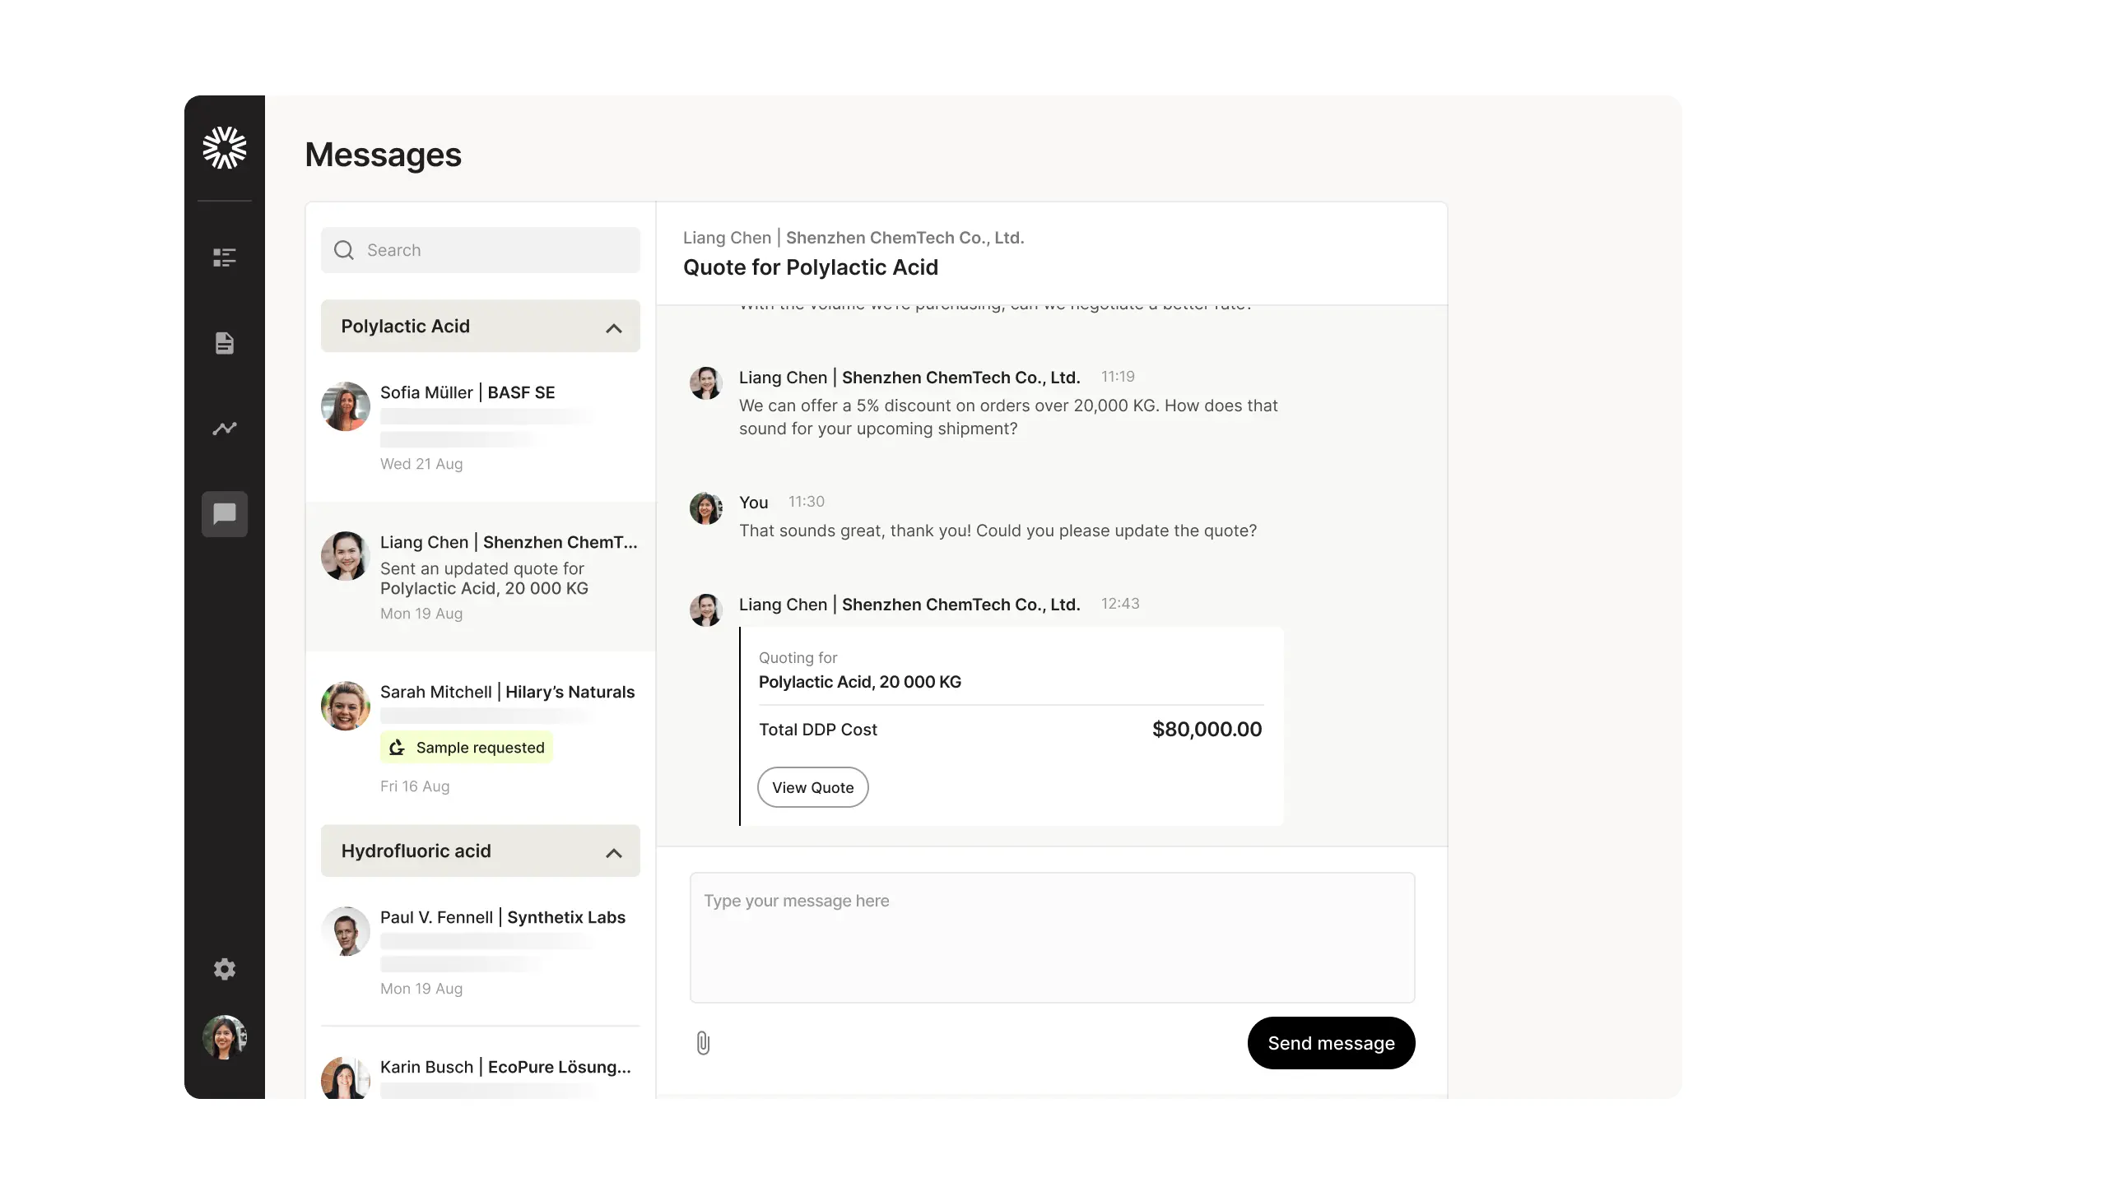Collapse the Polylactic Acid group chevron
This screenshot has width=2107, height=1196.
(x=613, y=327)
